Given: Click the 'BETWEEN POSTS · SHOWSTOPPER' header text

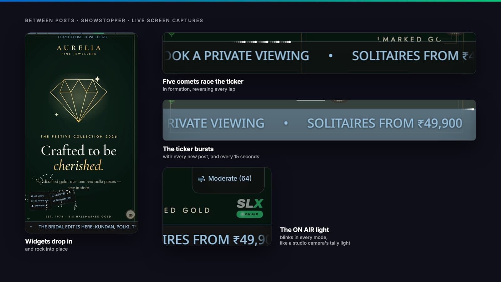Looking at the screenshot, I should [75, 20].
